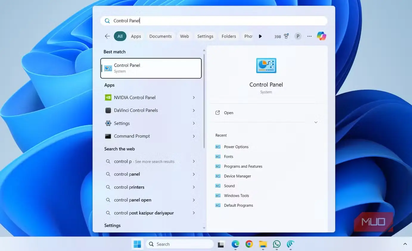
Task: Expand the 'control post kazipur dariyapur' chevron
Action: click(194, 213)
